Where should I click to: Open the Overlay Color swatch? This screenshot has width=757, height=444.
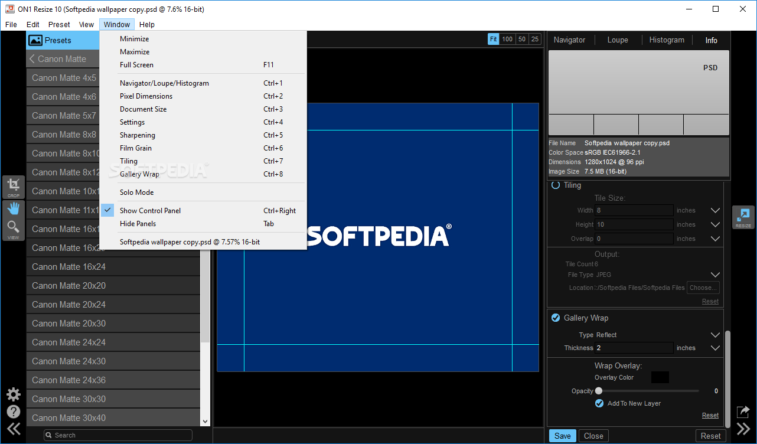point(660,377)
